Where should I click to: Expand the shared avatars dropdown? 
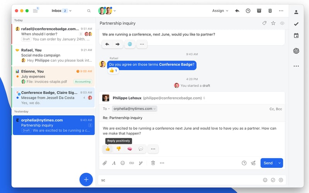pyautogui.click(x=115, y=11)
